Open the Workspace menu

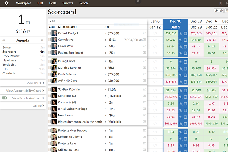click(x=23, y=3)
